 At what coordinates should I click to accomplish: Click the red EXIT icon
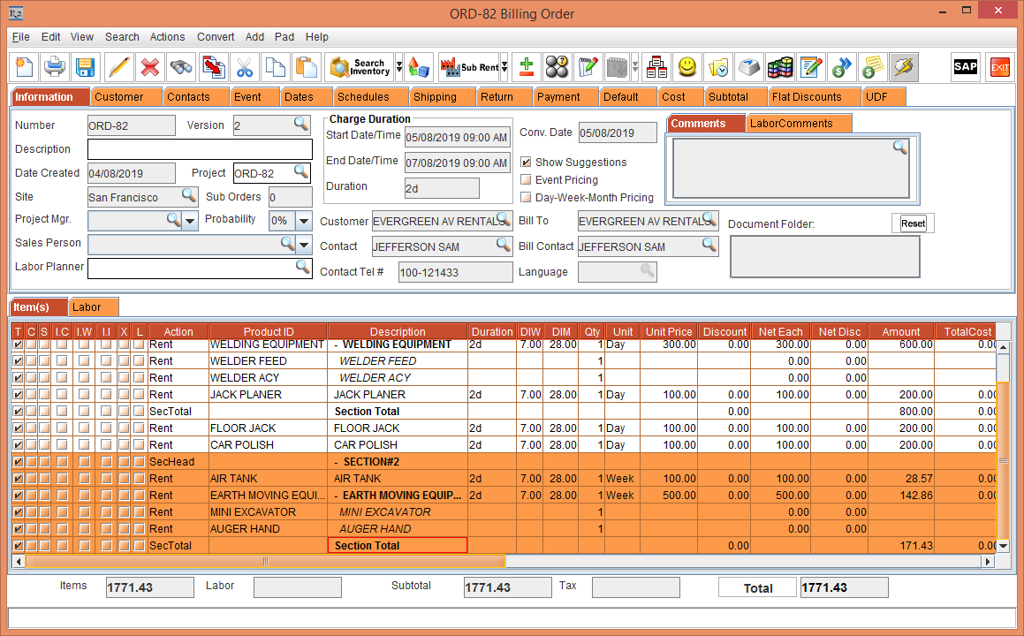[x=999, y=67]
